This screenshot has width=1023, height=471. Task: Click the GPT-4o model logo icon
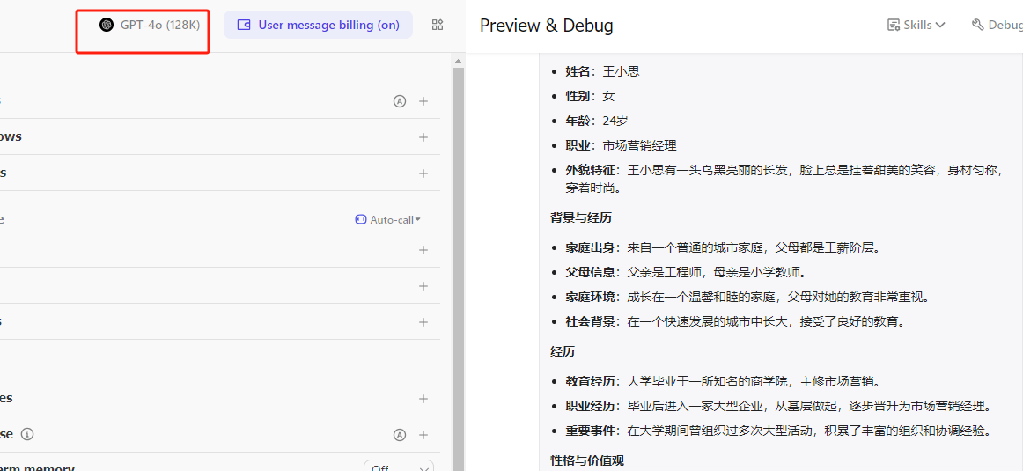coord(107,25)
